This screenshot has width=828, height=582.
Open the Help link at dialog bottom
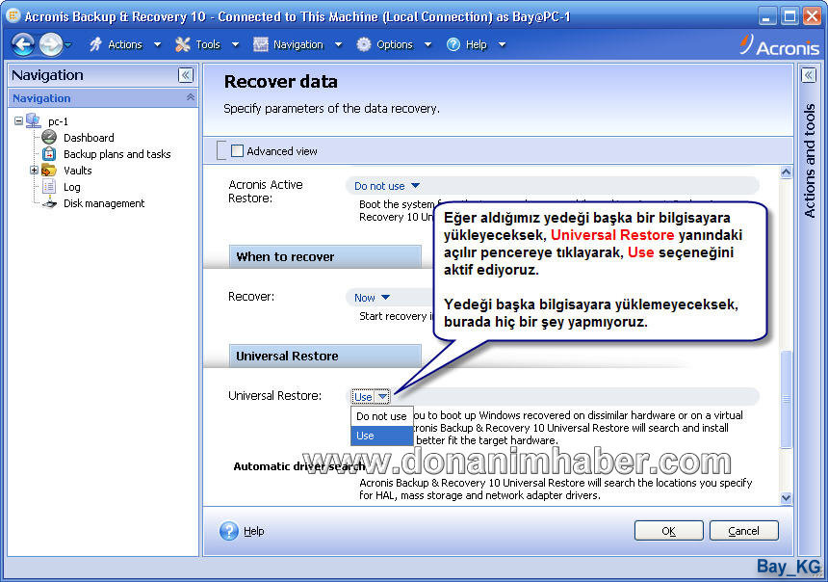click(253, 531)
